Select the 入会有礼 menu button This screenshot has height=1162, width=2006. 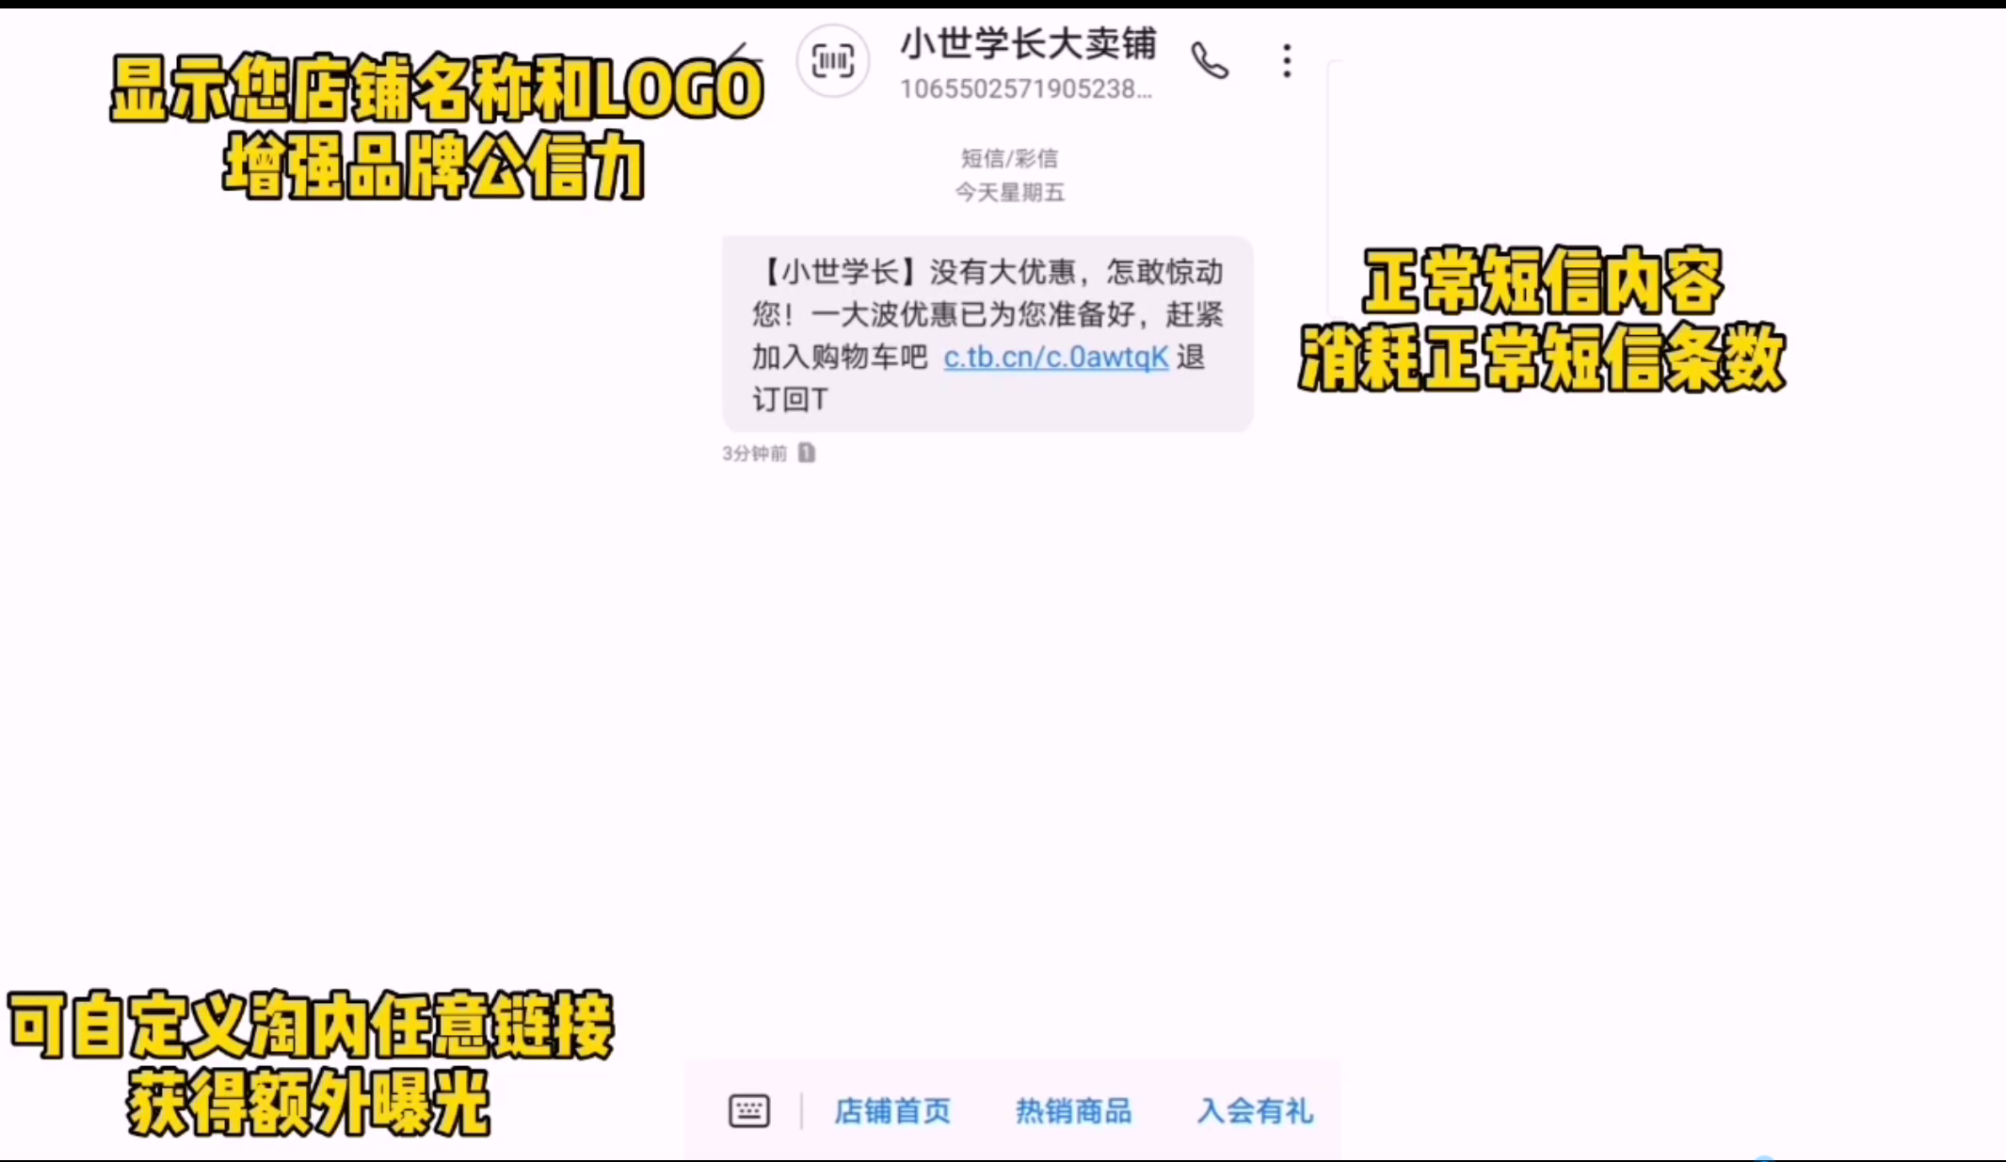point(1255,1111)
